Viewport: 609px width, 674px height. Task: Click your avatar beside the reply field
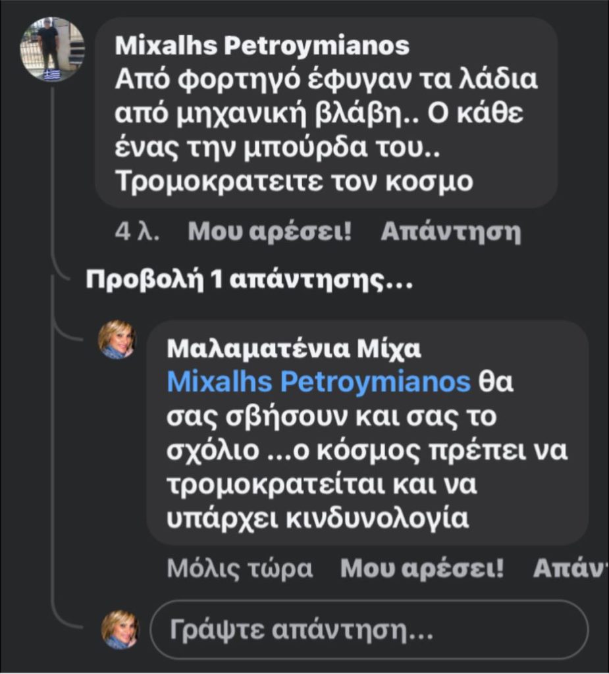coord(119,629)
